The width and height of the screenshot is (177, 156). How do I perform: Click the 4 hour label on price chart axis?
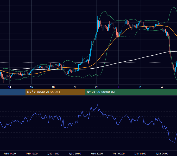[162, 87]
